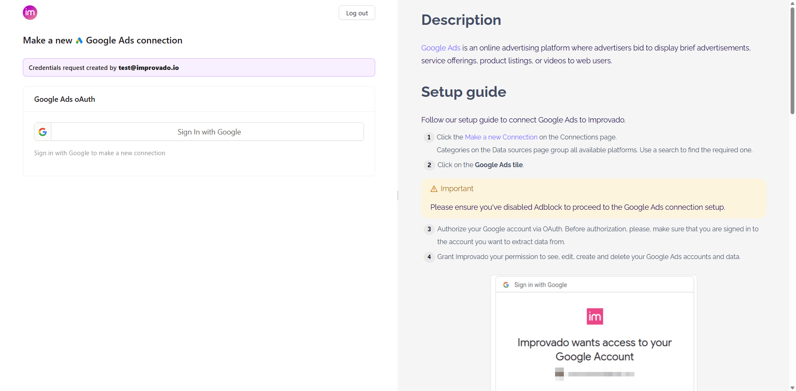This screenshot has height=391, width=796.
Task: Sign In with Google button
Action: pyautogui.click(x=199, y=132)
